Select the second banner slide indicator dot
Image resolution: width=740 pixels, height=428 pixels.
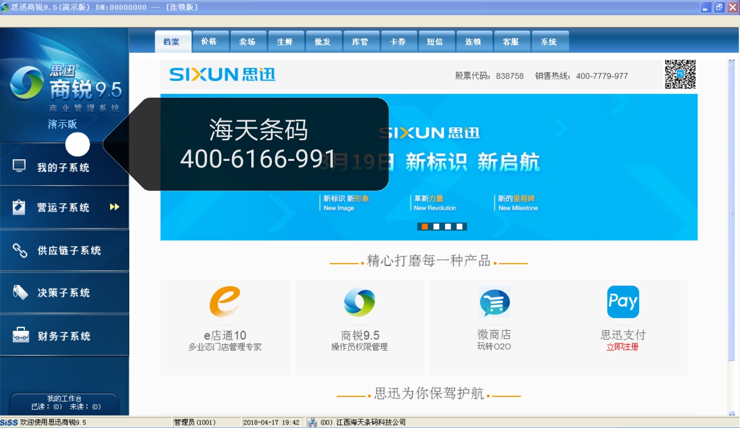point(436,227)
